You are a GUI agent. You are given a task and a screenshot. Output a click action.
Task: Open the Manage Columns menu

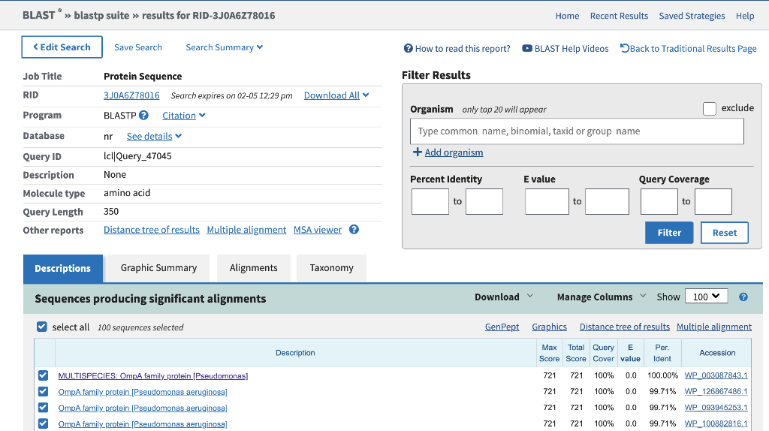(602, 297)
